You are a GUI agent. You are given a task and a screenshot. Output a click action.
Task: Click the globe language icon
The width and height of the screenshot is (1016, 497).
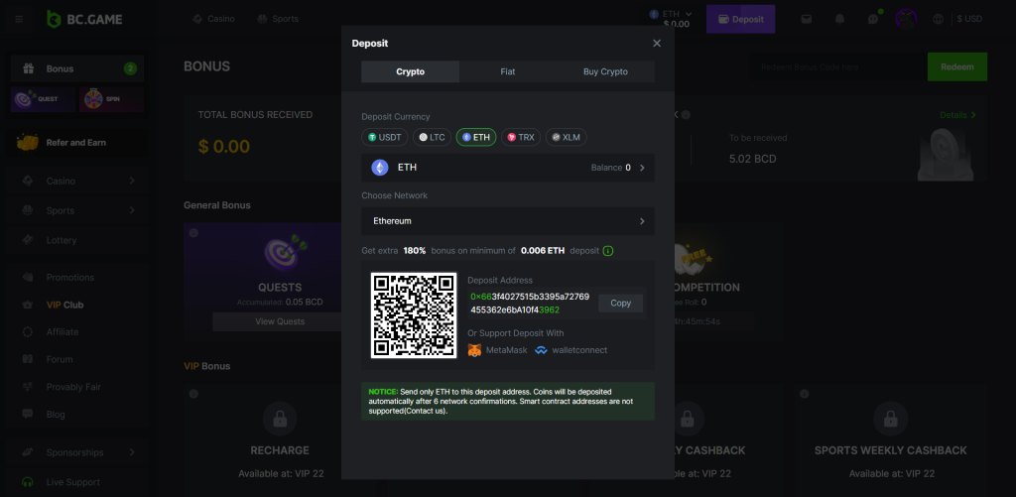coord(938,19)
